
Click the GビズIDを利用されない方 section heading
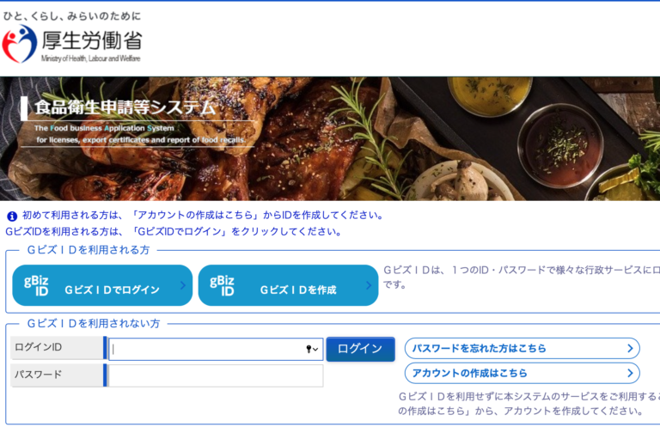94,324
